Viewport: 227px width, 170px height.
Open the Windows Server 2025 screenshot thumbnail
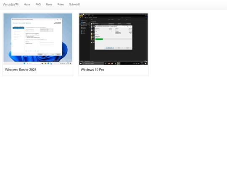coord(38,39)
